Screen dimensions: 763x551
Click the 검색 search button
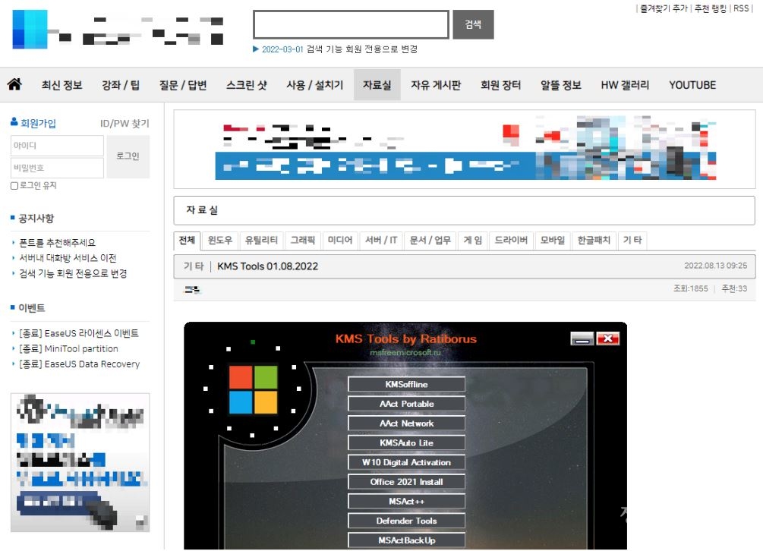tap(473, 24)
